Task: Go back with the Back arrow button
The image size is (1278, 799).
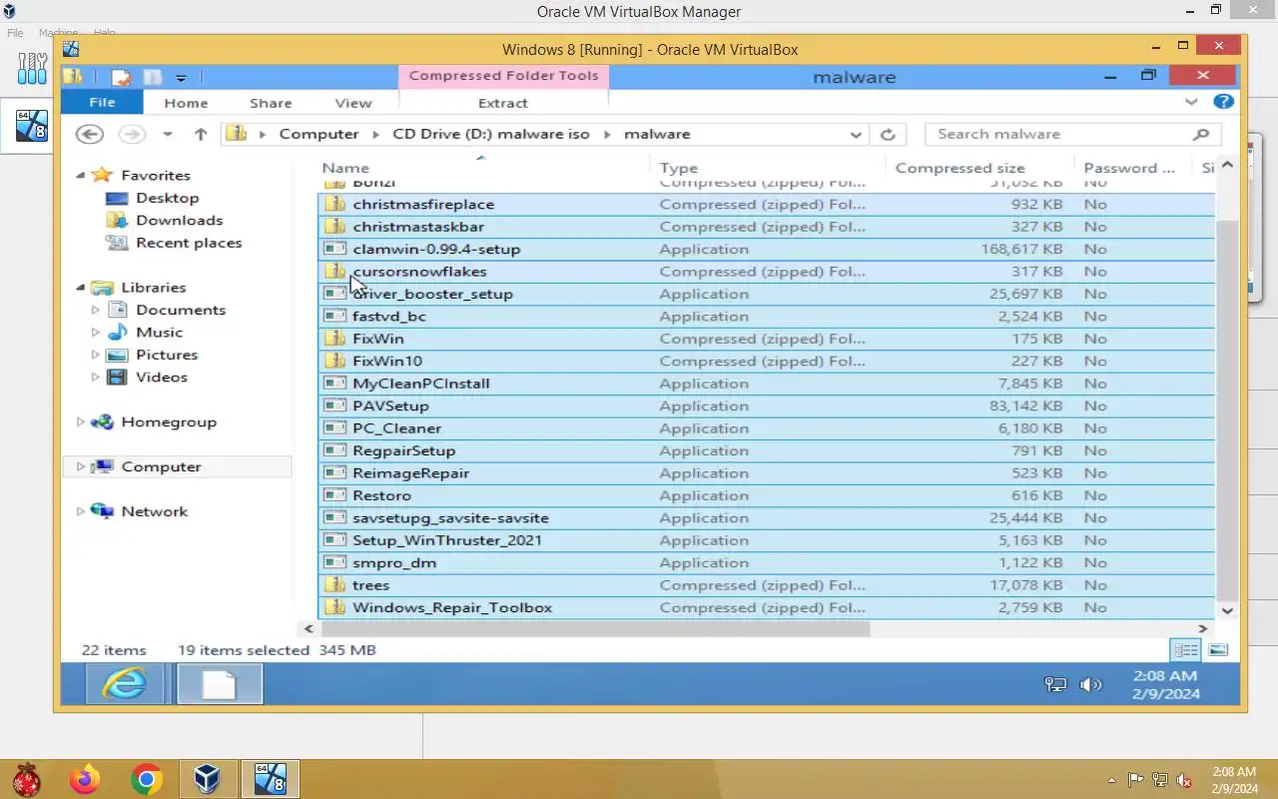Action: point(90,134)
